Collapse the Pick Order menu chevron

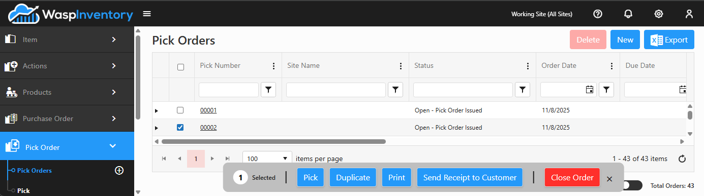113,146
